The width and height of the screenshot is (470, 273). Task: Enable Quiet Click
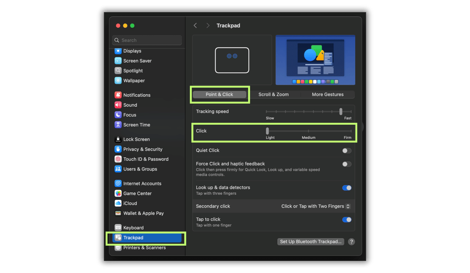point(346,151)
